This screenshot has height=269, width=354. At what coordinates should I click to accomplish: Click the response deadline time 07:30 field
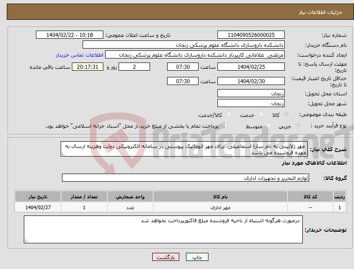183,67
